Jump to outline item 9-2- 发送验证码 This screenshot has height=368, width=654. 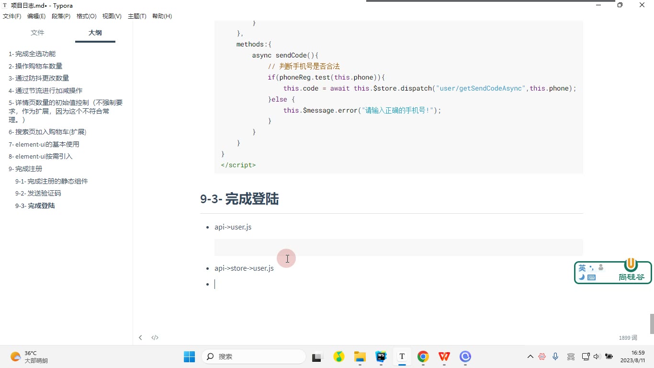pyautogui.click(x=38, y=193)
